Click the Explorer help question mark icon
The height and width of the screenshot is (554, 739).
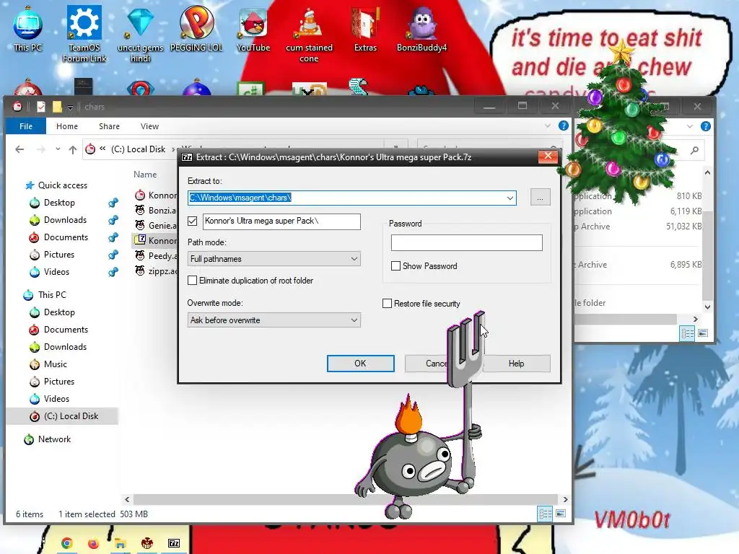[x=563, y=126]
